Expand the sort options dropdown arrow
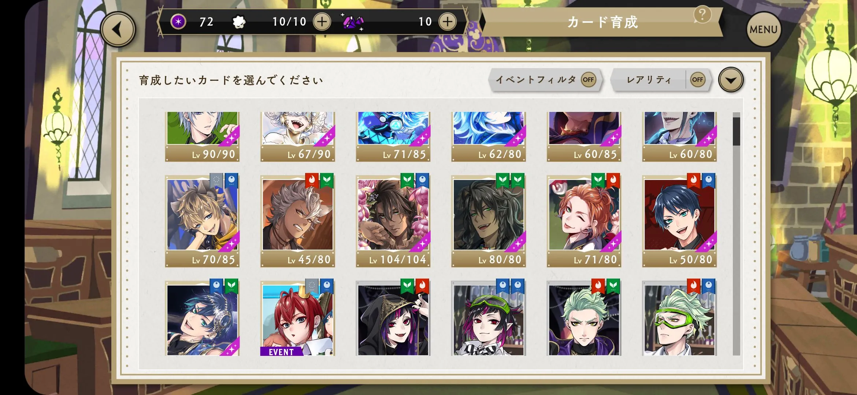The image size is (857, 395). 731,80
